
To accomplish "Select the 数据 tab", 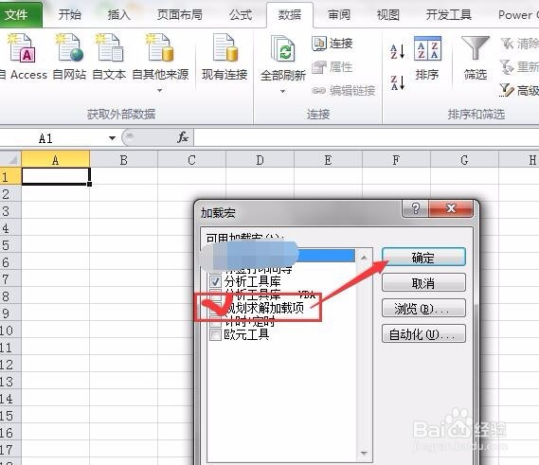I will [x=290, y=14].
